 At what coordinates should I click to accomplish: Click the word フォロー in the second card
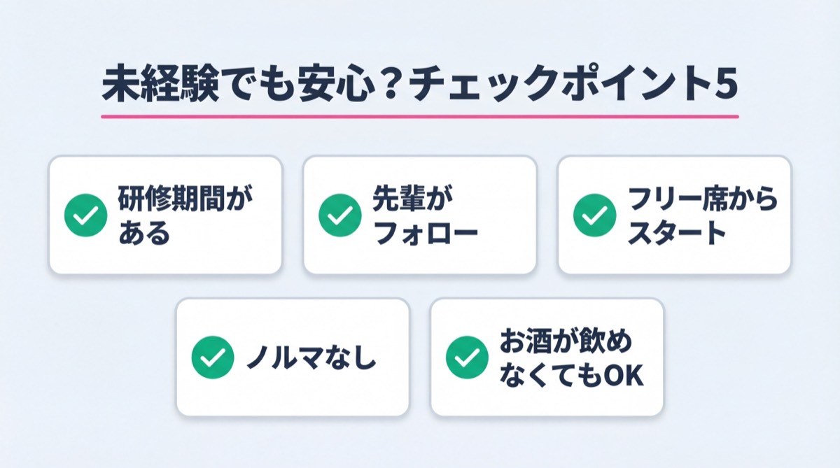(426, 233)
